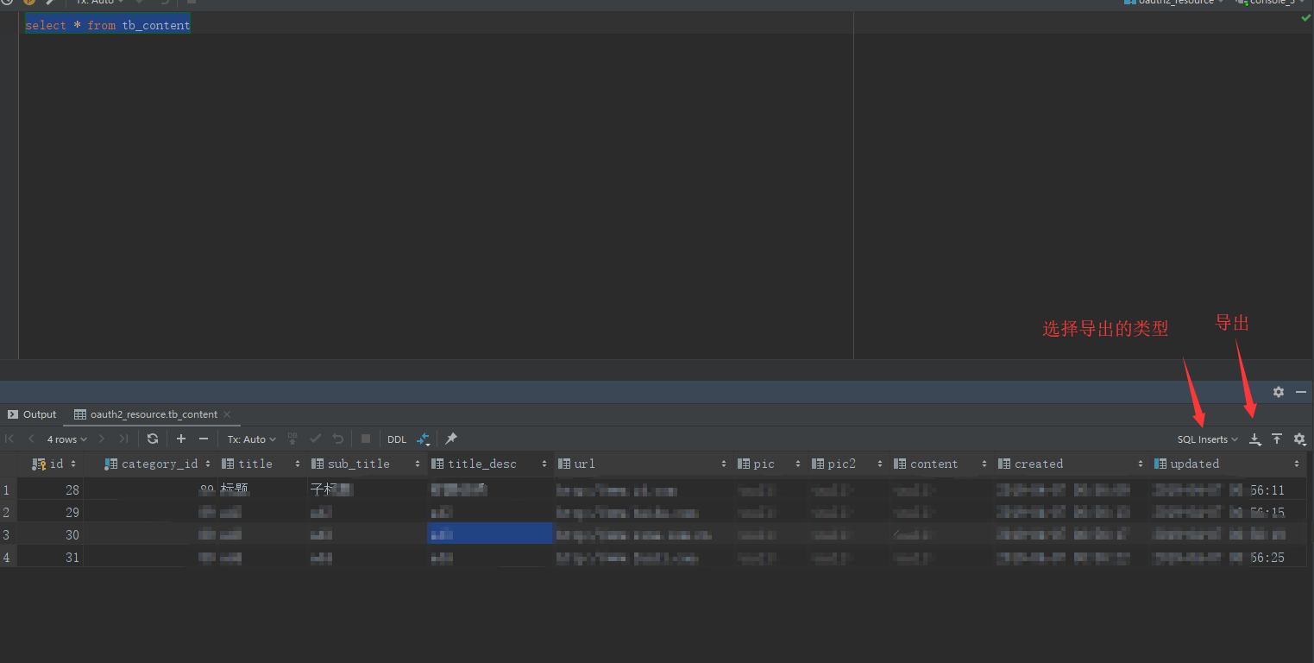Viewport: 1314px width, 663px height.
Task: Select the id cell with value 30
Action: point(50,534)
